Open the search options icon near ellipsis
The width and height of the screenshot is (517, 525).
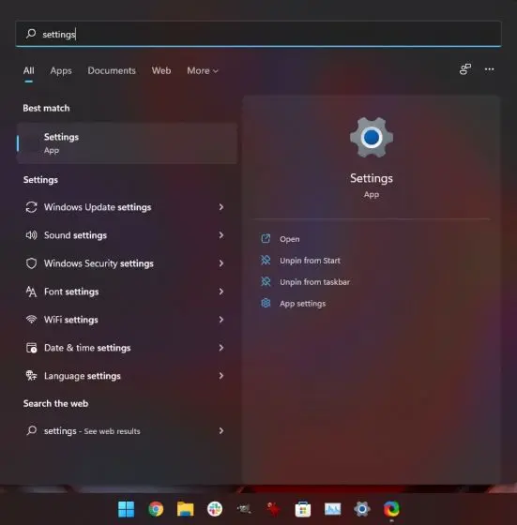point(465,69)
